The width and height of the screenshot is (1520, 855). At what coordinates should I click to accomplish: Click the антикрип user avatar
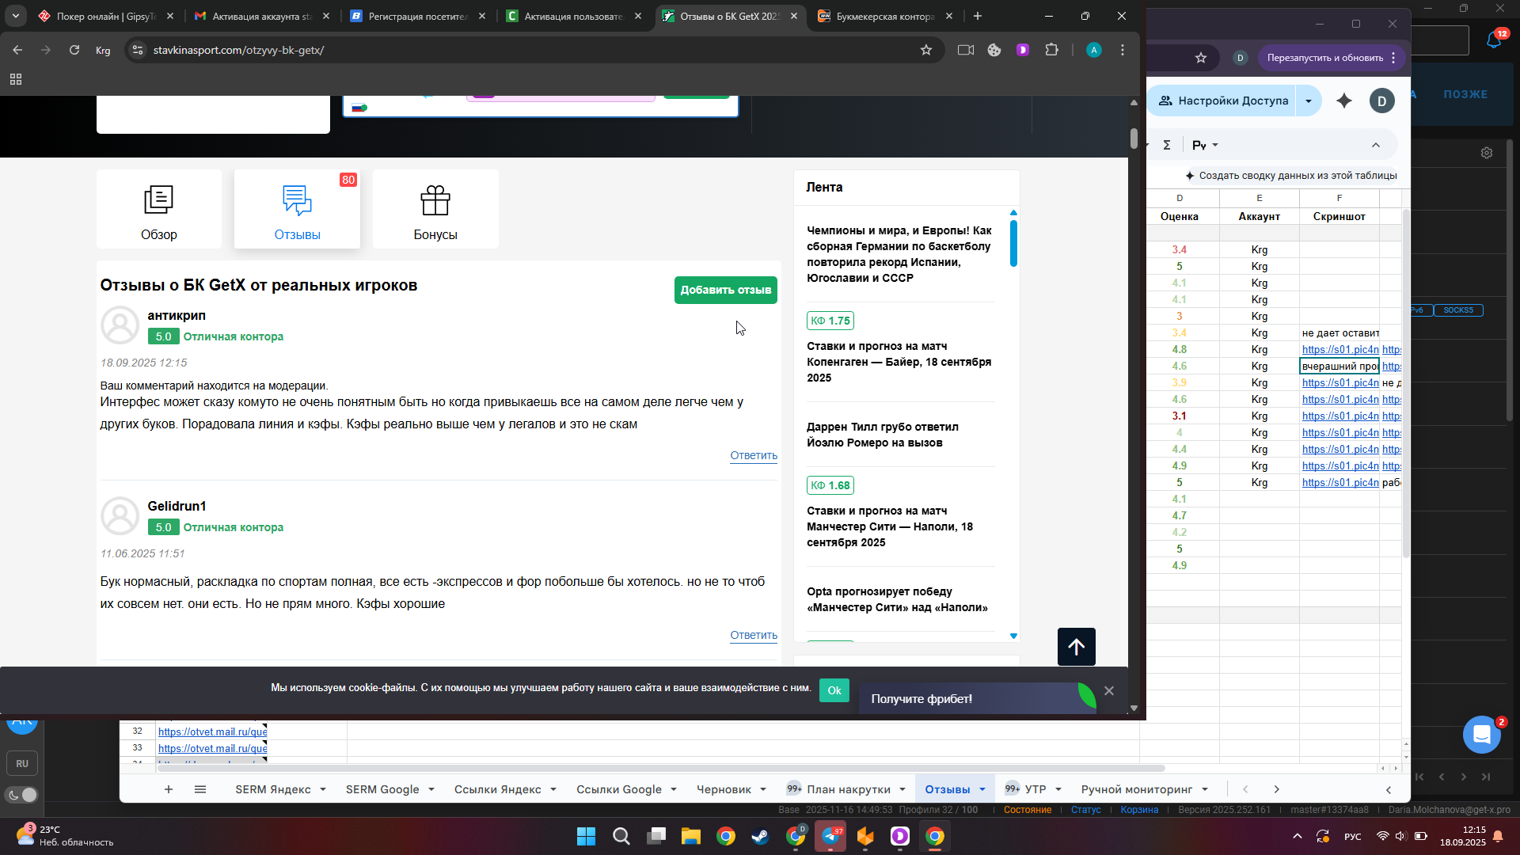[x=120, y=325]
